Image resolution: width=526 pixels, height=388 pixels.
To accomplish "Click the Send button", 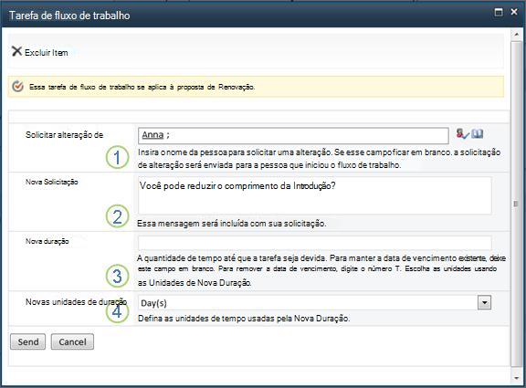I will click(x=27, y=341).
